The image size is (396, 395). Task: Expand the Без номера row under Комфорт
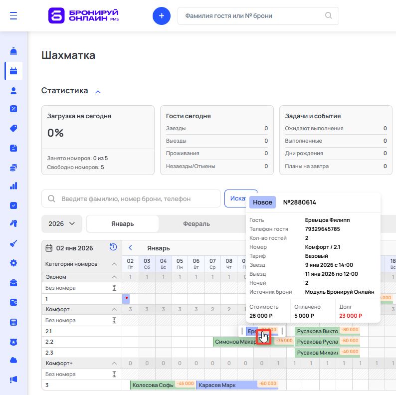(114, 320)
